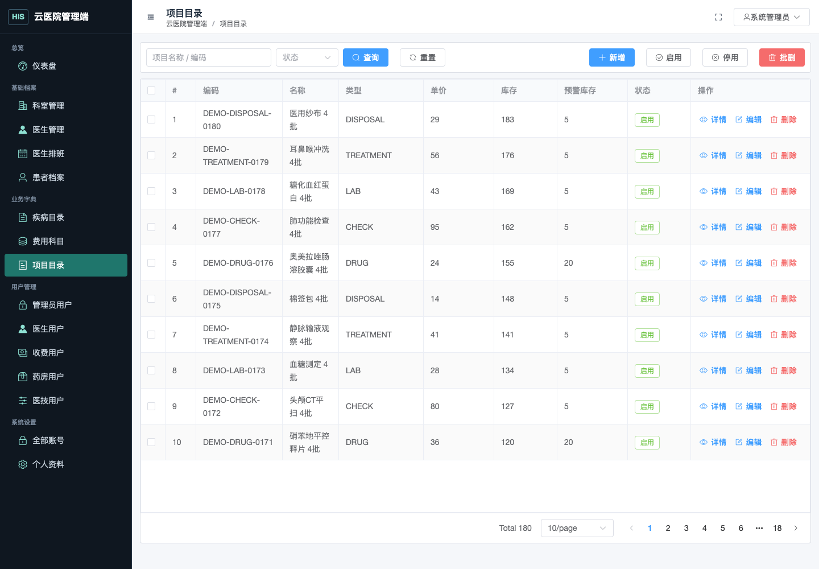Click the 全部账号 lock icon
This screenshot has height=569, width=819.
(23, 440)
